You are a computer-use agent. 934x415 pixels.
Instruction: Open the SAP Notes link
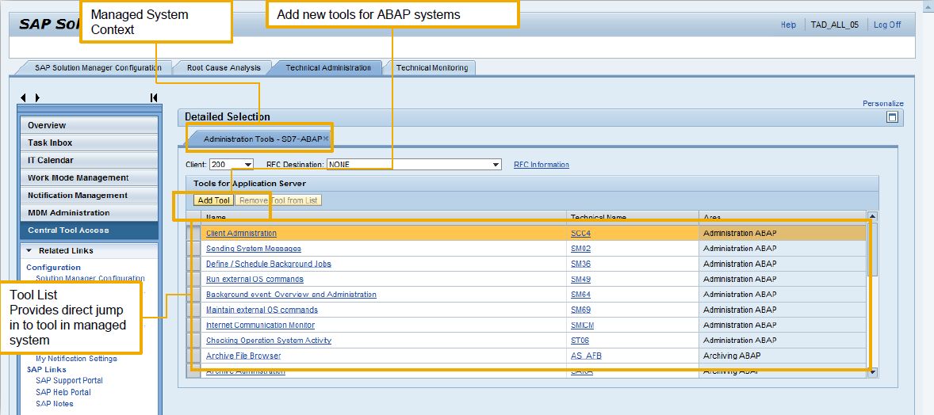pos(54,404)
